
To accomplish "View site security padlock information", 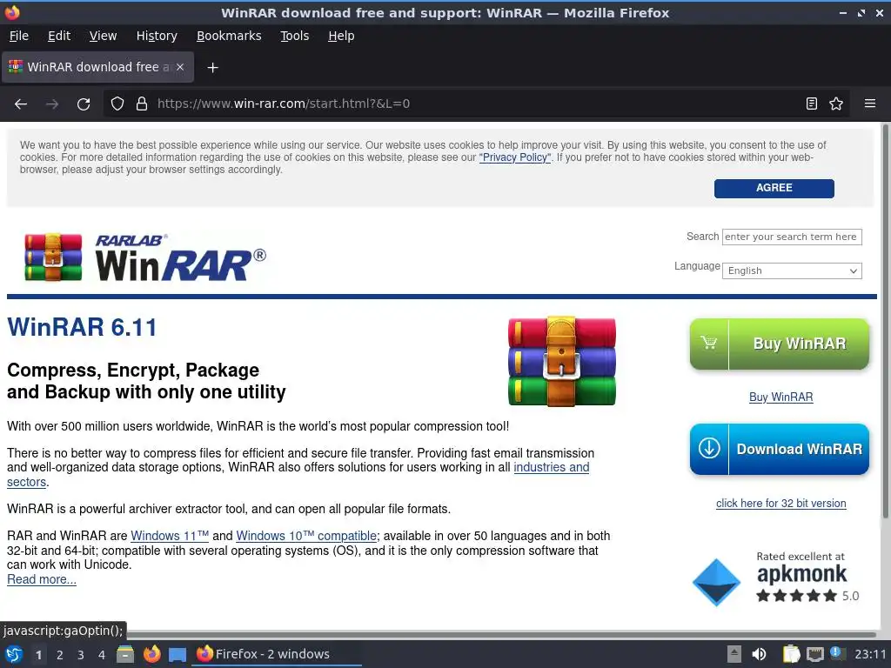I will click(142, 104).
